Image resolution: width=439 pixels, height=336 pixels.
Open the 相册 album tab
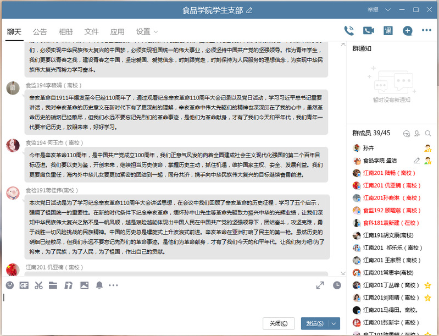[65, 32]
